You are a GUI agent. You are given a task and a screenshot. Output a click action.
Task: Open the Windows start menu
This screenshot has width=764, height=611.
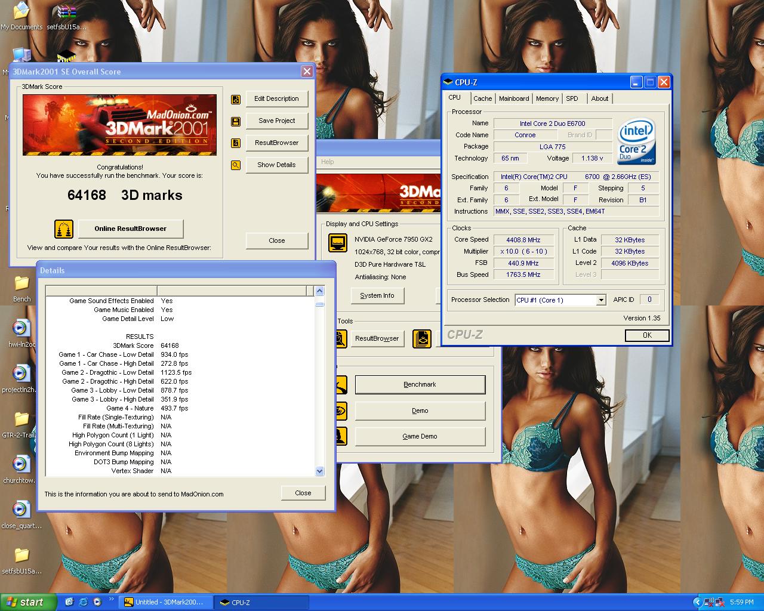click(29, 602)
